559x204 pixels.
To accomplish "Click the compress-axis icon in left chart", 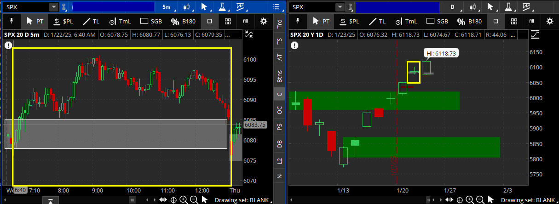I will click(x=249, y=34).
